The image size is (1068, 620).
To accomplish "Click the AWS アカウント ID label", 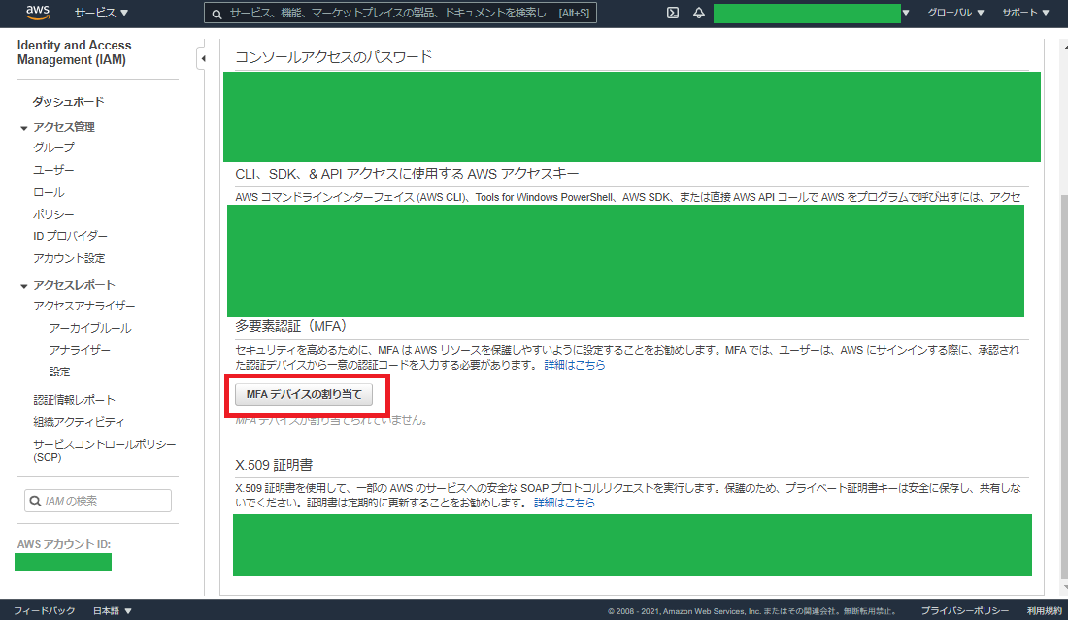I will 64,544.
